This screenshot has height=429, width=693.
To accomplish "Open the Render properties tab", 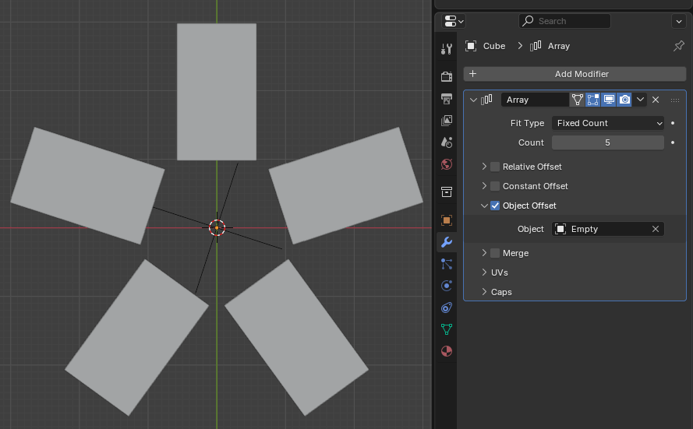I will [x=446, y=76].
